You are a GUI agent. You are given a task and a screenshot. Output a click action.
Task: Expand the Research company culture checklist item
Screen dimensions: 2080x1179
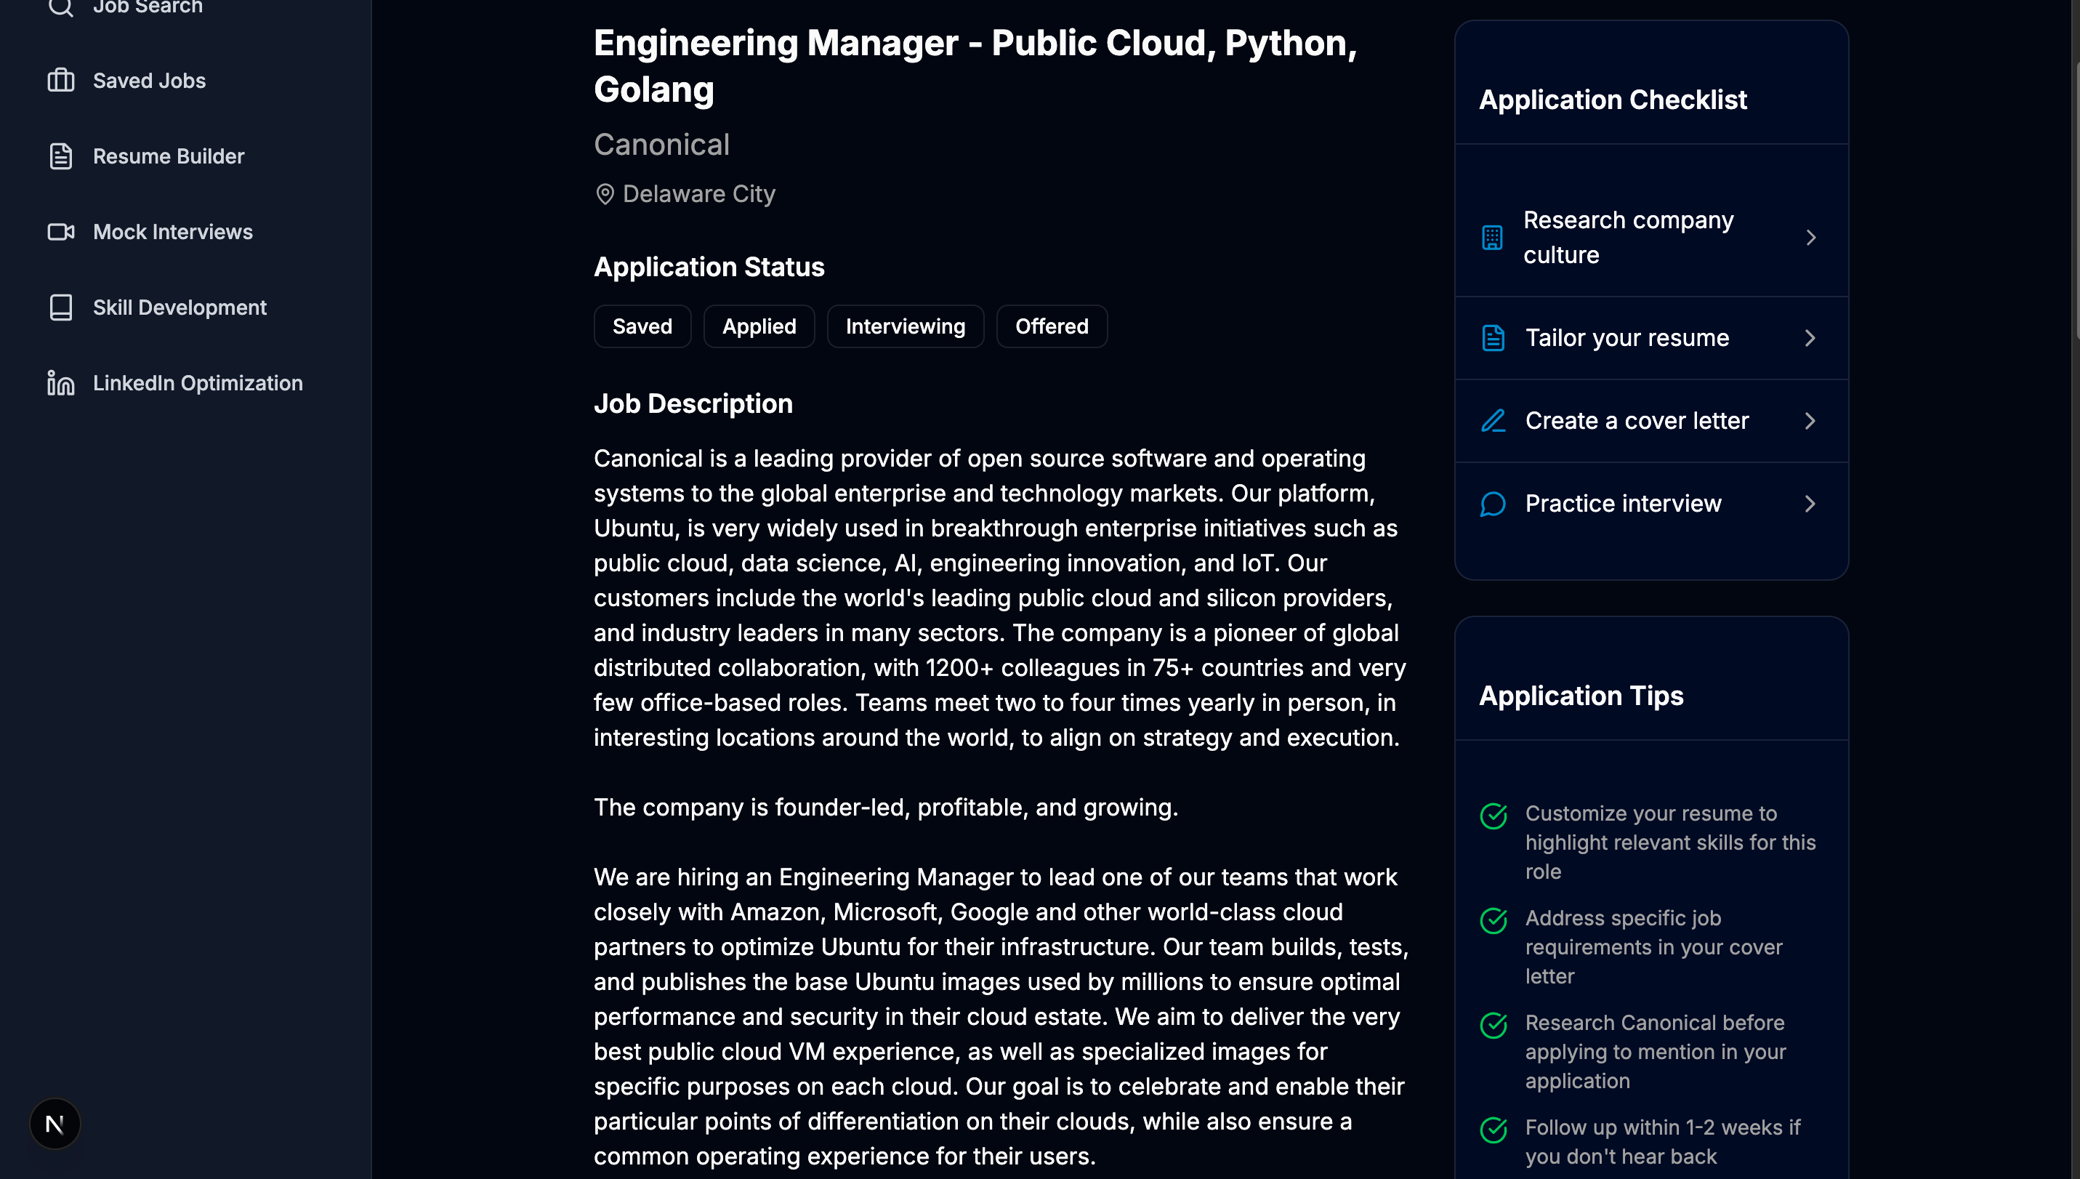(1811, 237)
